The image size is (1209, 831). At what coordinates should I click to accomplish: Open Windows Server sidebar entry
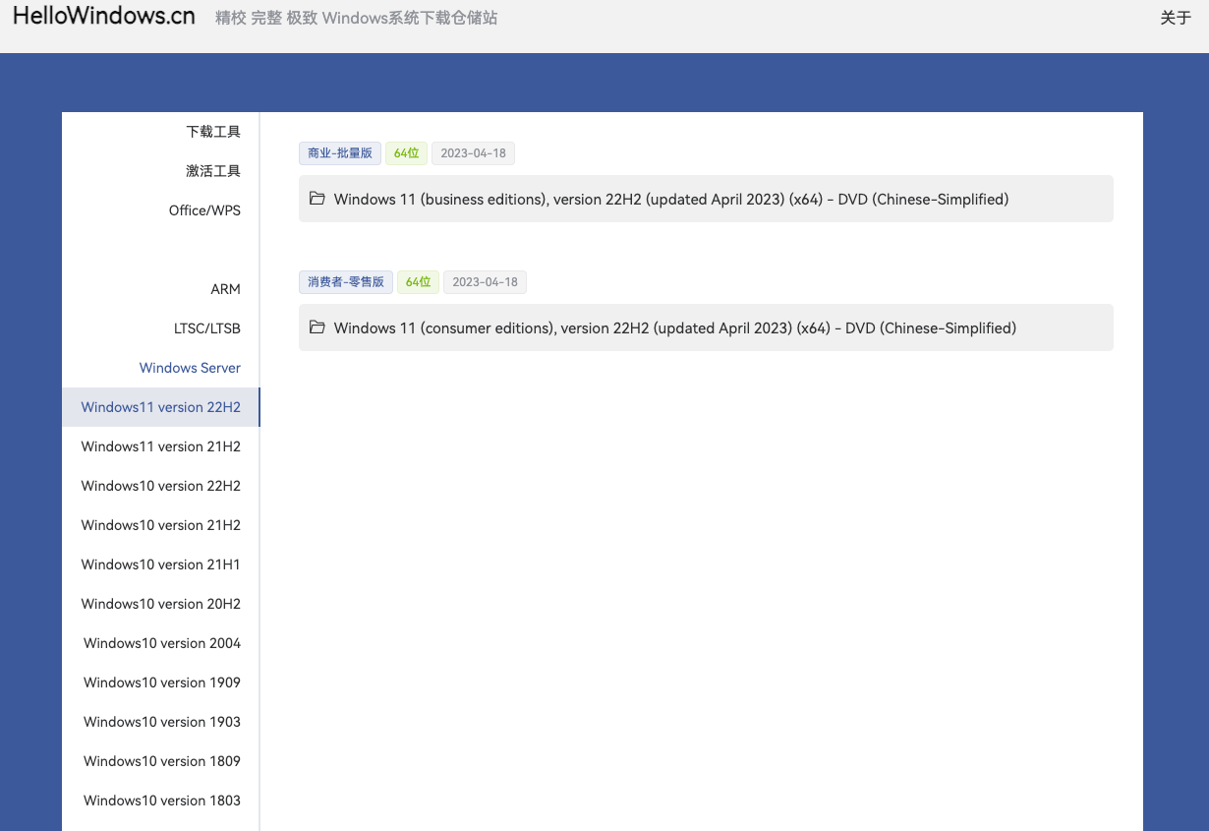190,368
